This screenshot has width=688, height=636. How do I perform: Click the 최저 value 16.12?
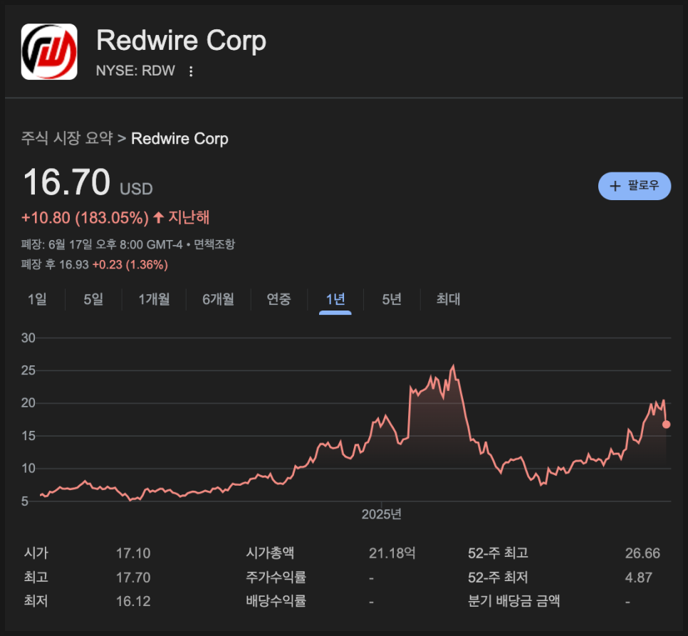133,601
